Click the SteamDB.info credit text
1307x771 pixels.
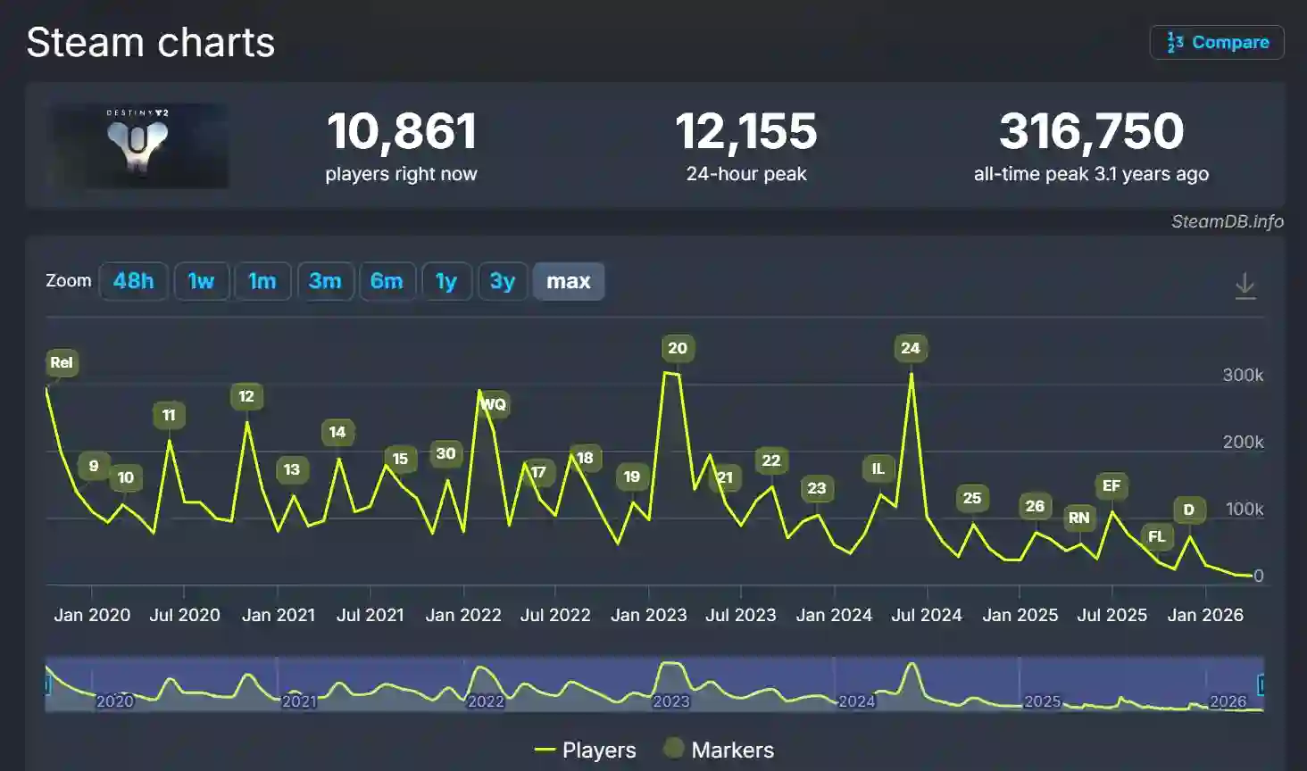click(1228, 221)
